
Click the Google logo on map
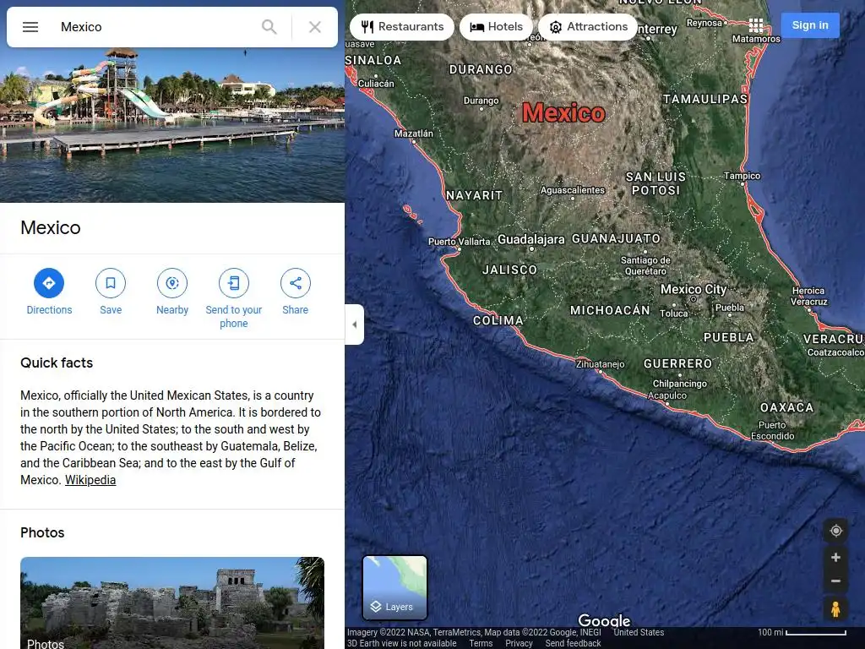[604, 619]
